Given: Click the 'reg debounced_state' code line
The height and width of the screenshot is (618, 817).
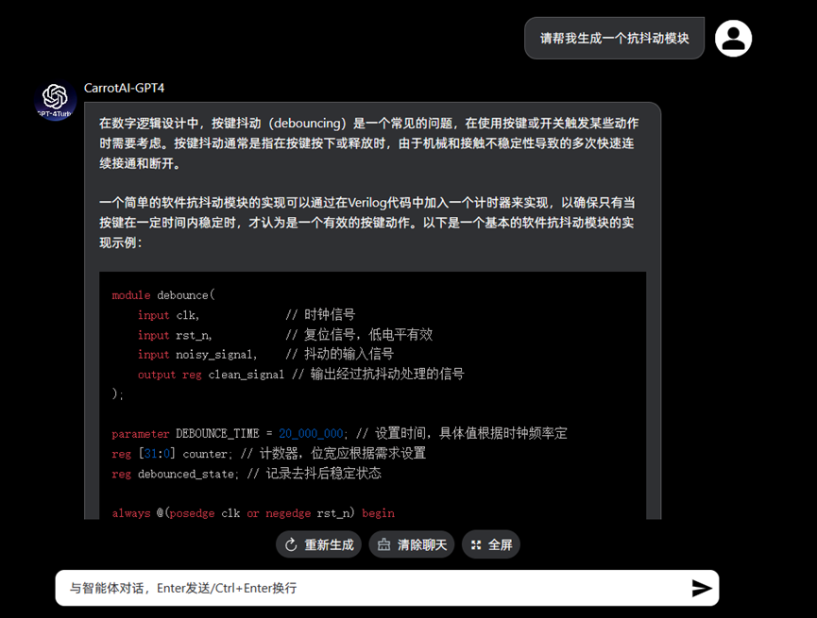Looking at the screenshot, I should click(x=246, y=473).
